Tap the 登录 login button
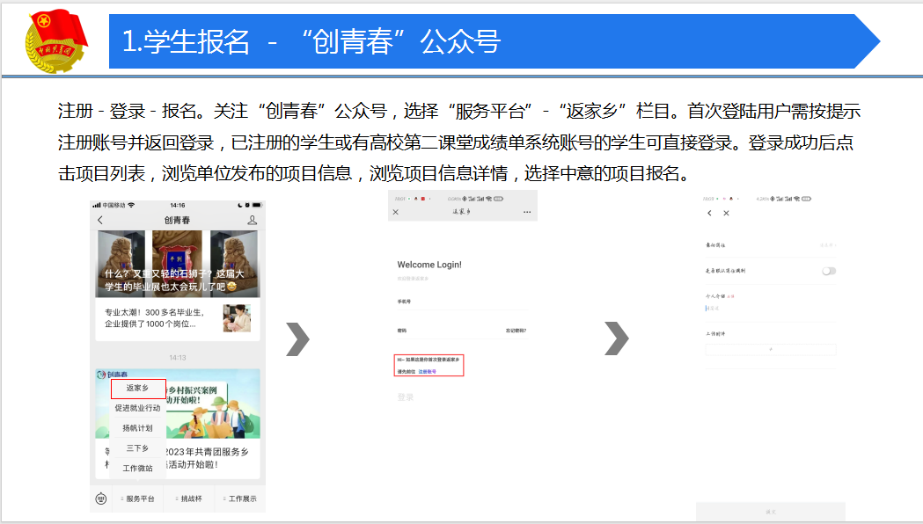Viewport: 923px width, 524px height. click(x=406, y=397)
